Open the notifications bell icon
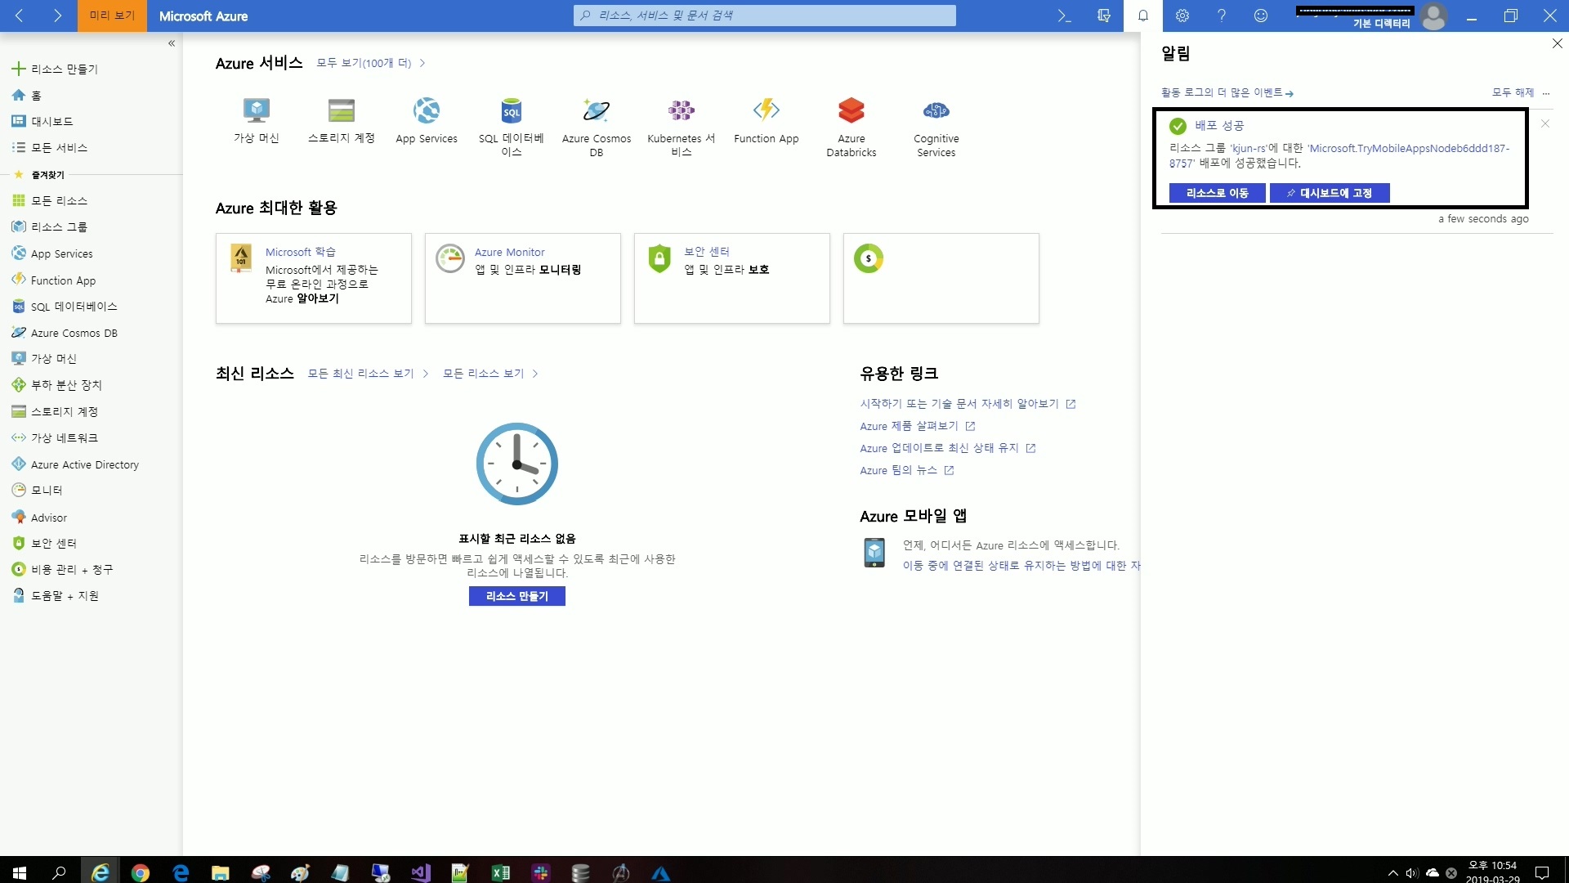The width and height of the screenshot is (1569, 883). coord(1142,16)
